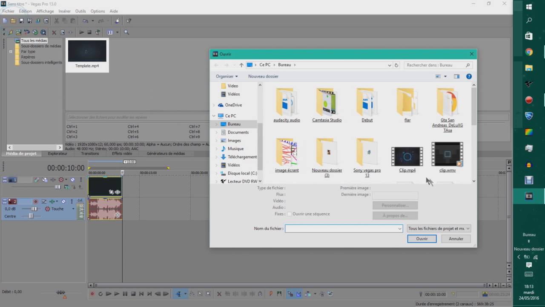This screenshot has height=307, width=545.
Task: Click the dialog help question mark icon
Action: coord(469,76)
